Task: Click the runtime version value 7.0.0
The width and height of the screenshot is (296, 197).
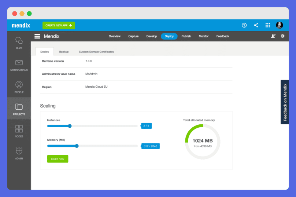Action: click(x=89, y=61)
